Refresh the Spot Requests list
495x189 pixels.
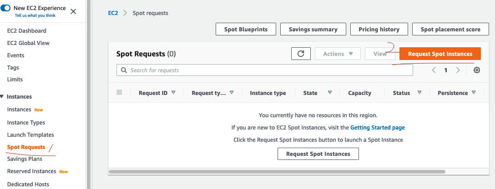[301, 54]
